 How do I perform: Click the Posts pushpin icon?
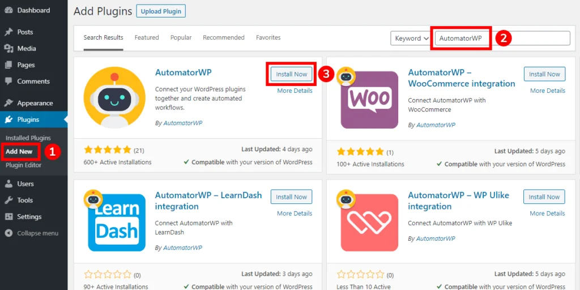click(x=8, y=32)
